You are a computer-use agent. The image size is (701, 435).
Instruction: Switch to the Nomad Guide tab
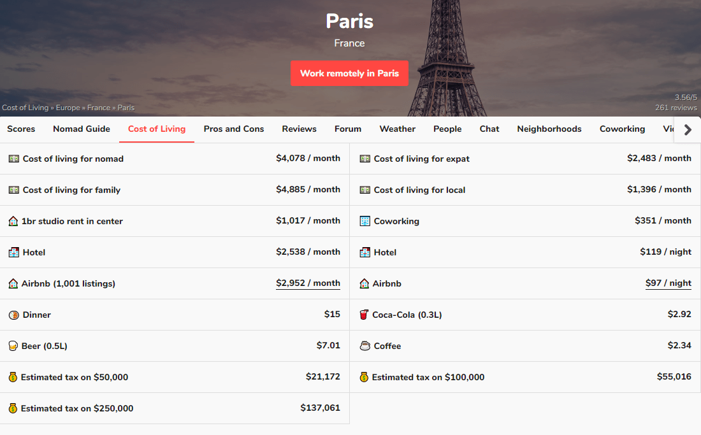tap(82, 129)
